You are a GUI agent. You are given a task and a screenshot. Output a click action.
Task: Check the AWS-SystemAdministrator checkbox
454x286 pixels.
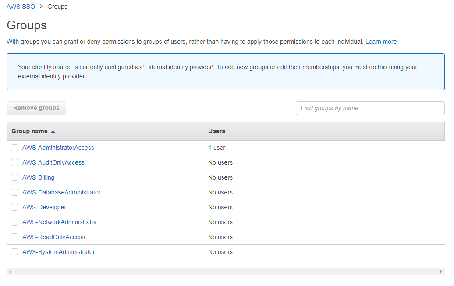(x=14, y=252)
